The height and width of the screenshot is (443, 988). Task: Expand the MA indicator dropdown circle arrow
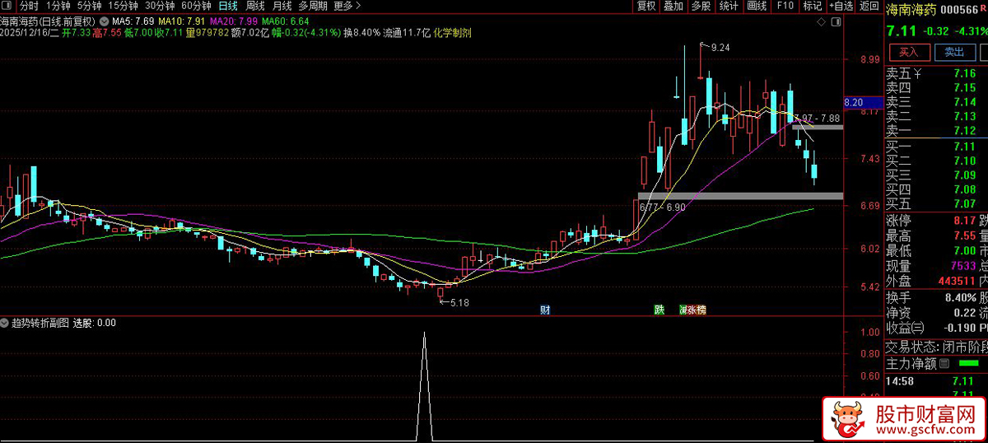pyautogui.click(x=103, y=20)
